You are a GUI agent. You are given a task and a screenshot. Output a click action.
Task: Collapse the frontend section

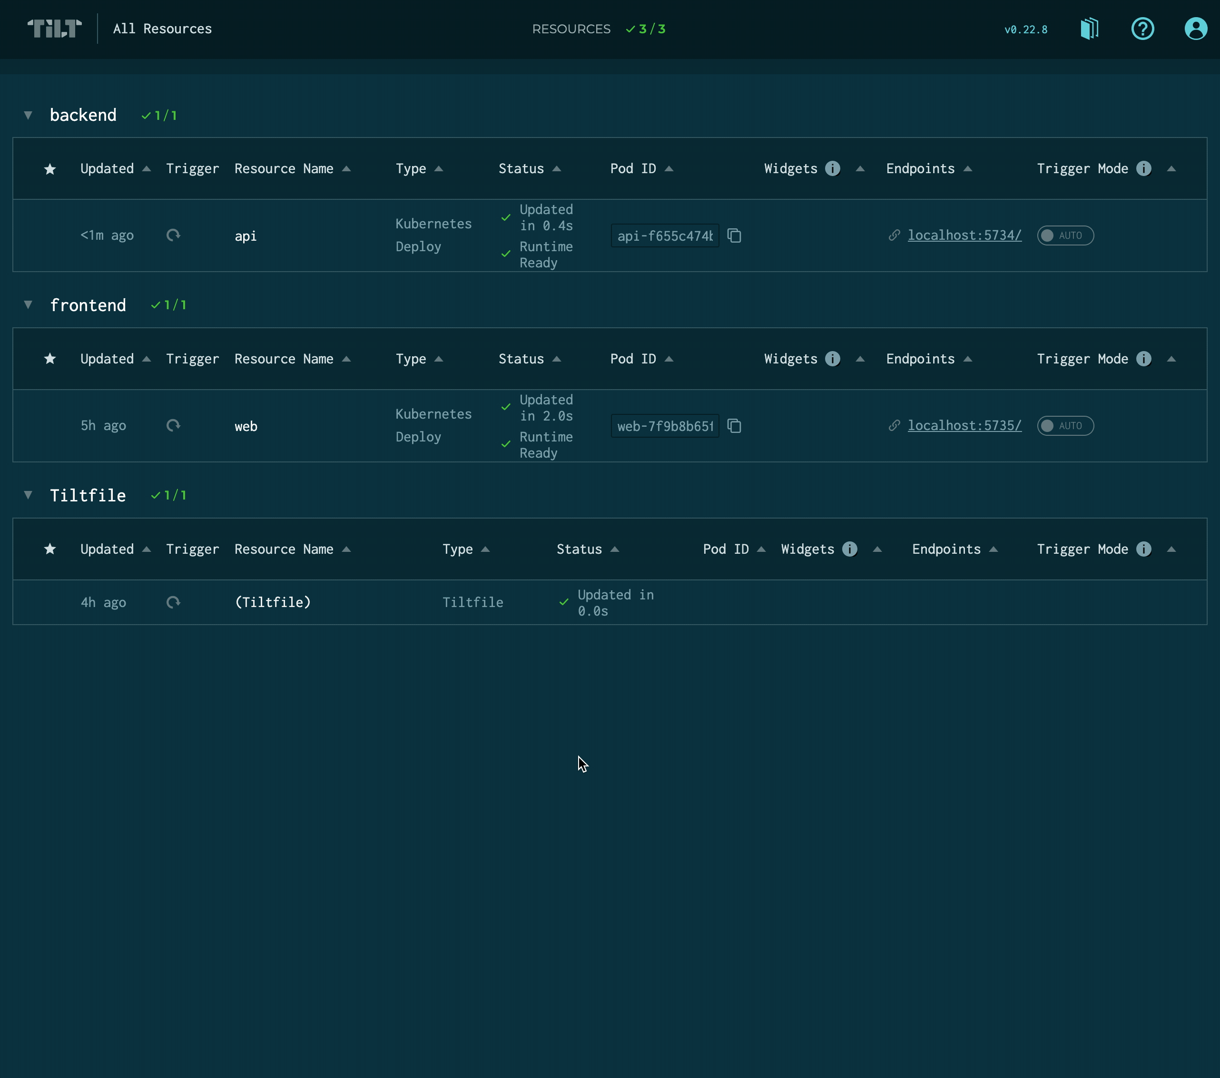(28, 305)
